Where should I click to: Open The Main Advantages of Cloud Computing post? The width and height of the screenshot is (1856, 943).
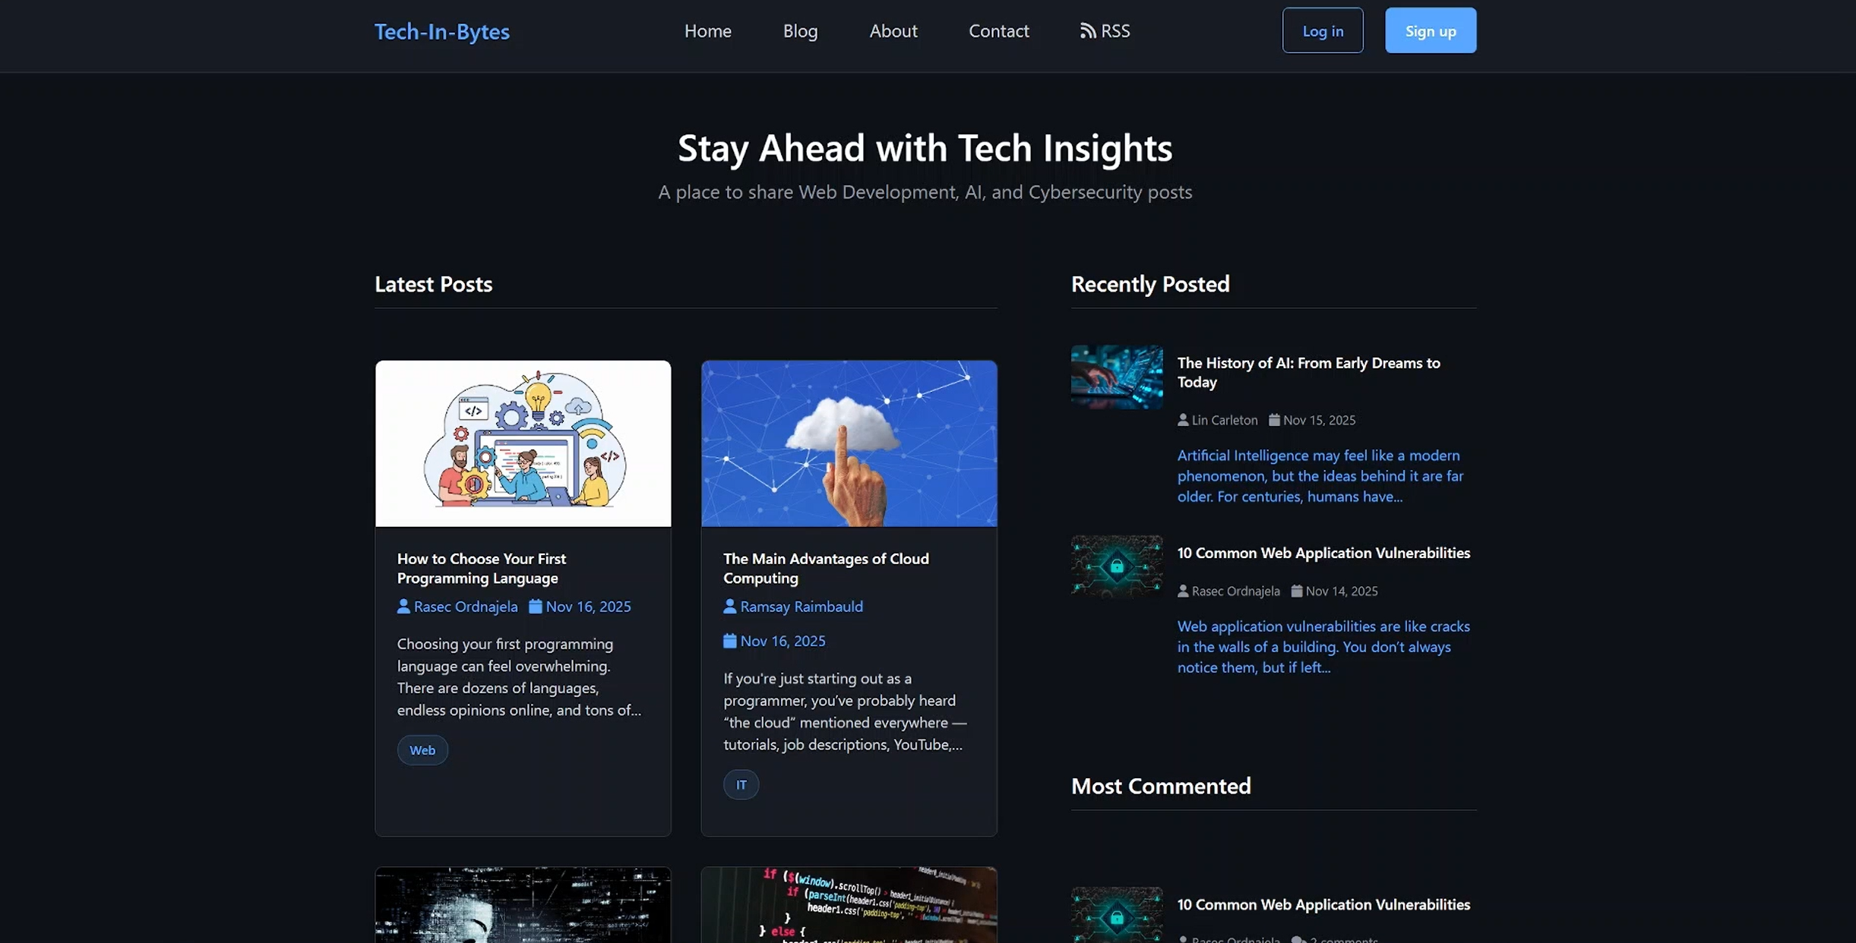826,568
